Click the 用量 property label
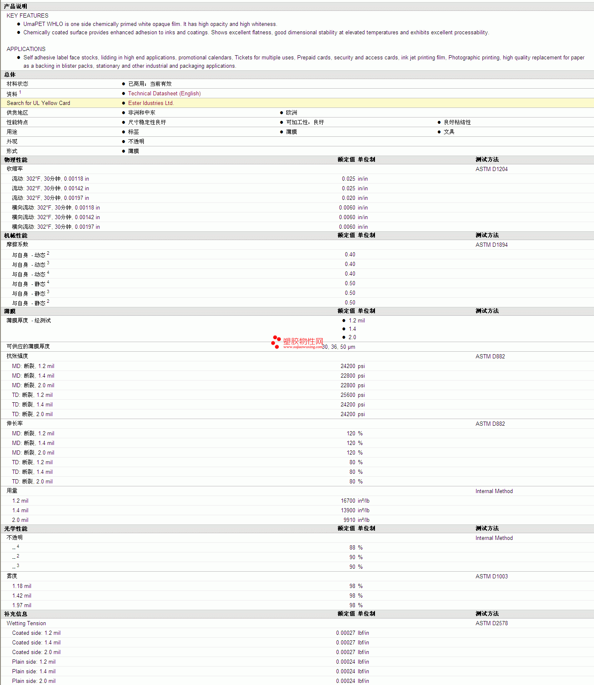 pos(12,491)
